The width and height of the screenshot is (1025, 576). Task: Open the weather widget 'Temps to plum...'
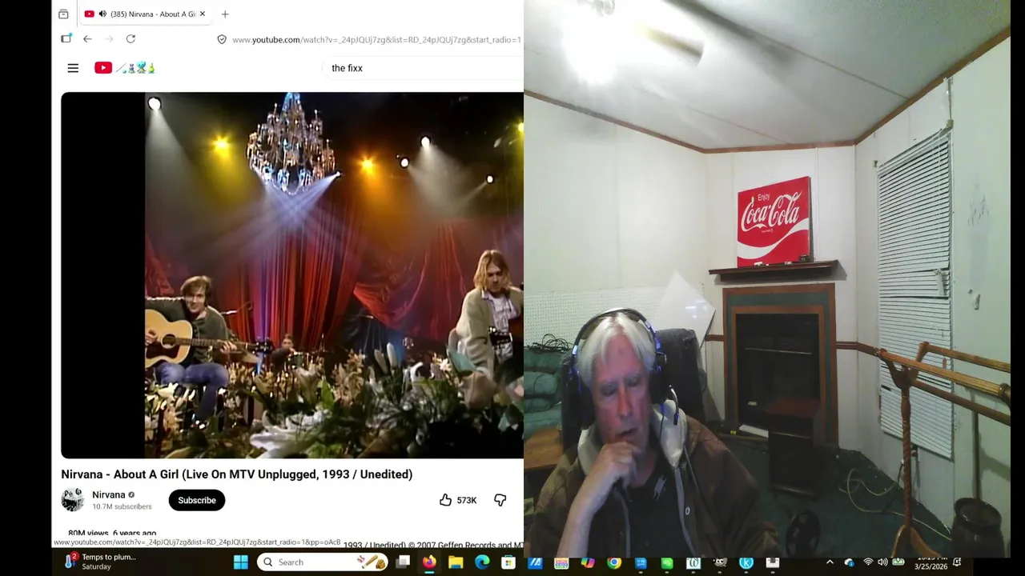click(x=100, y=562)
